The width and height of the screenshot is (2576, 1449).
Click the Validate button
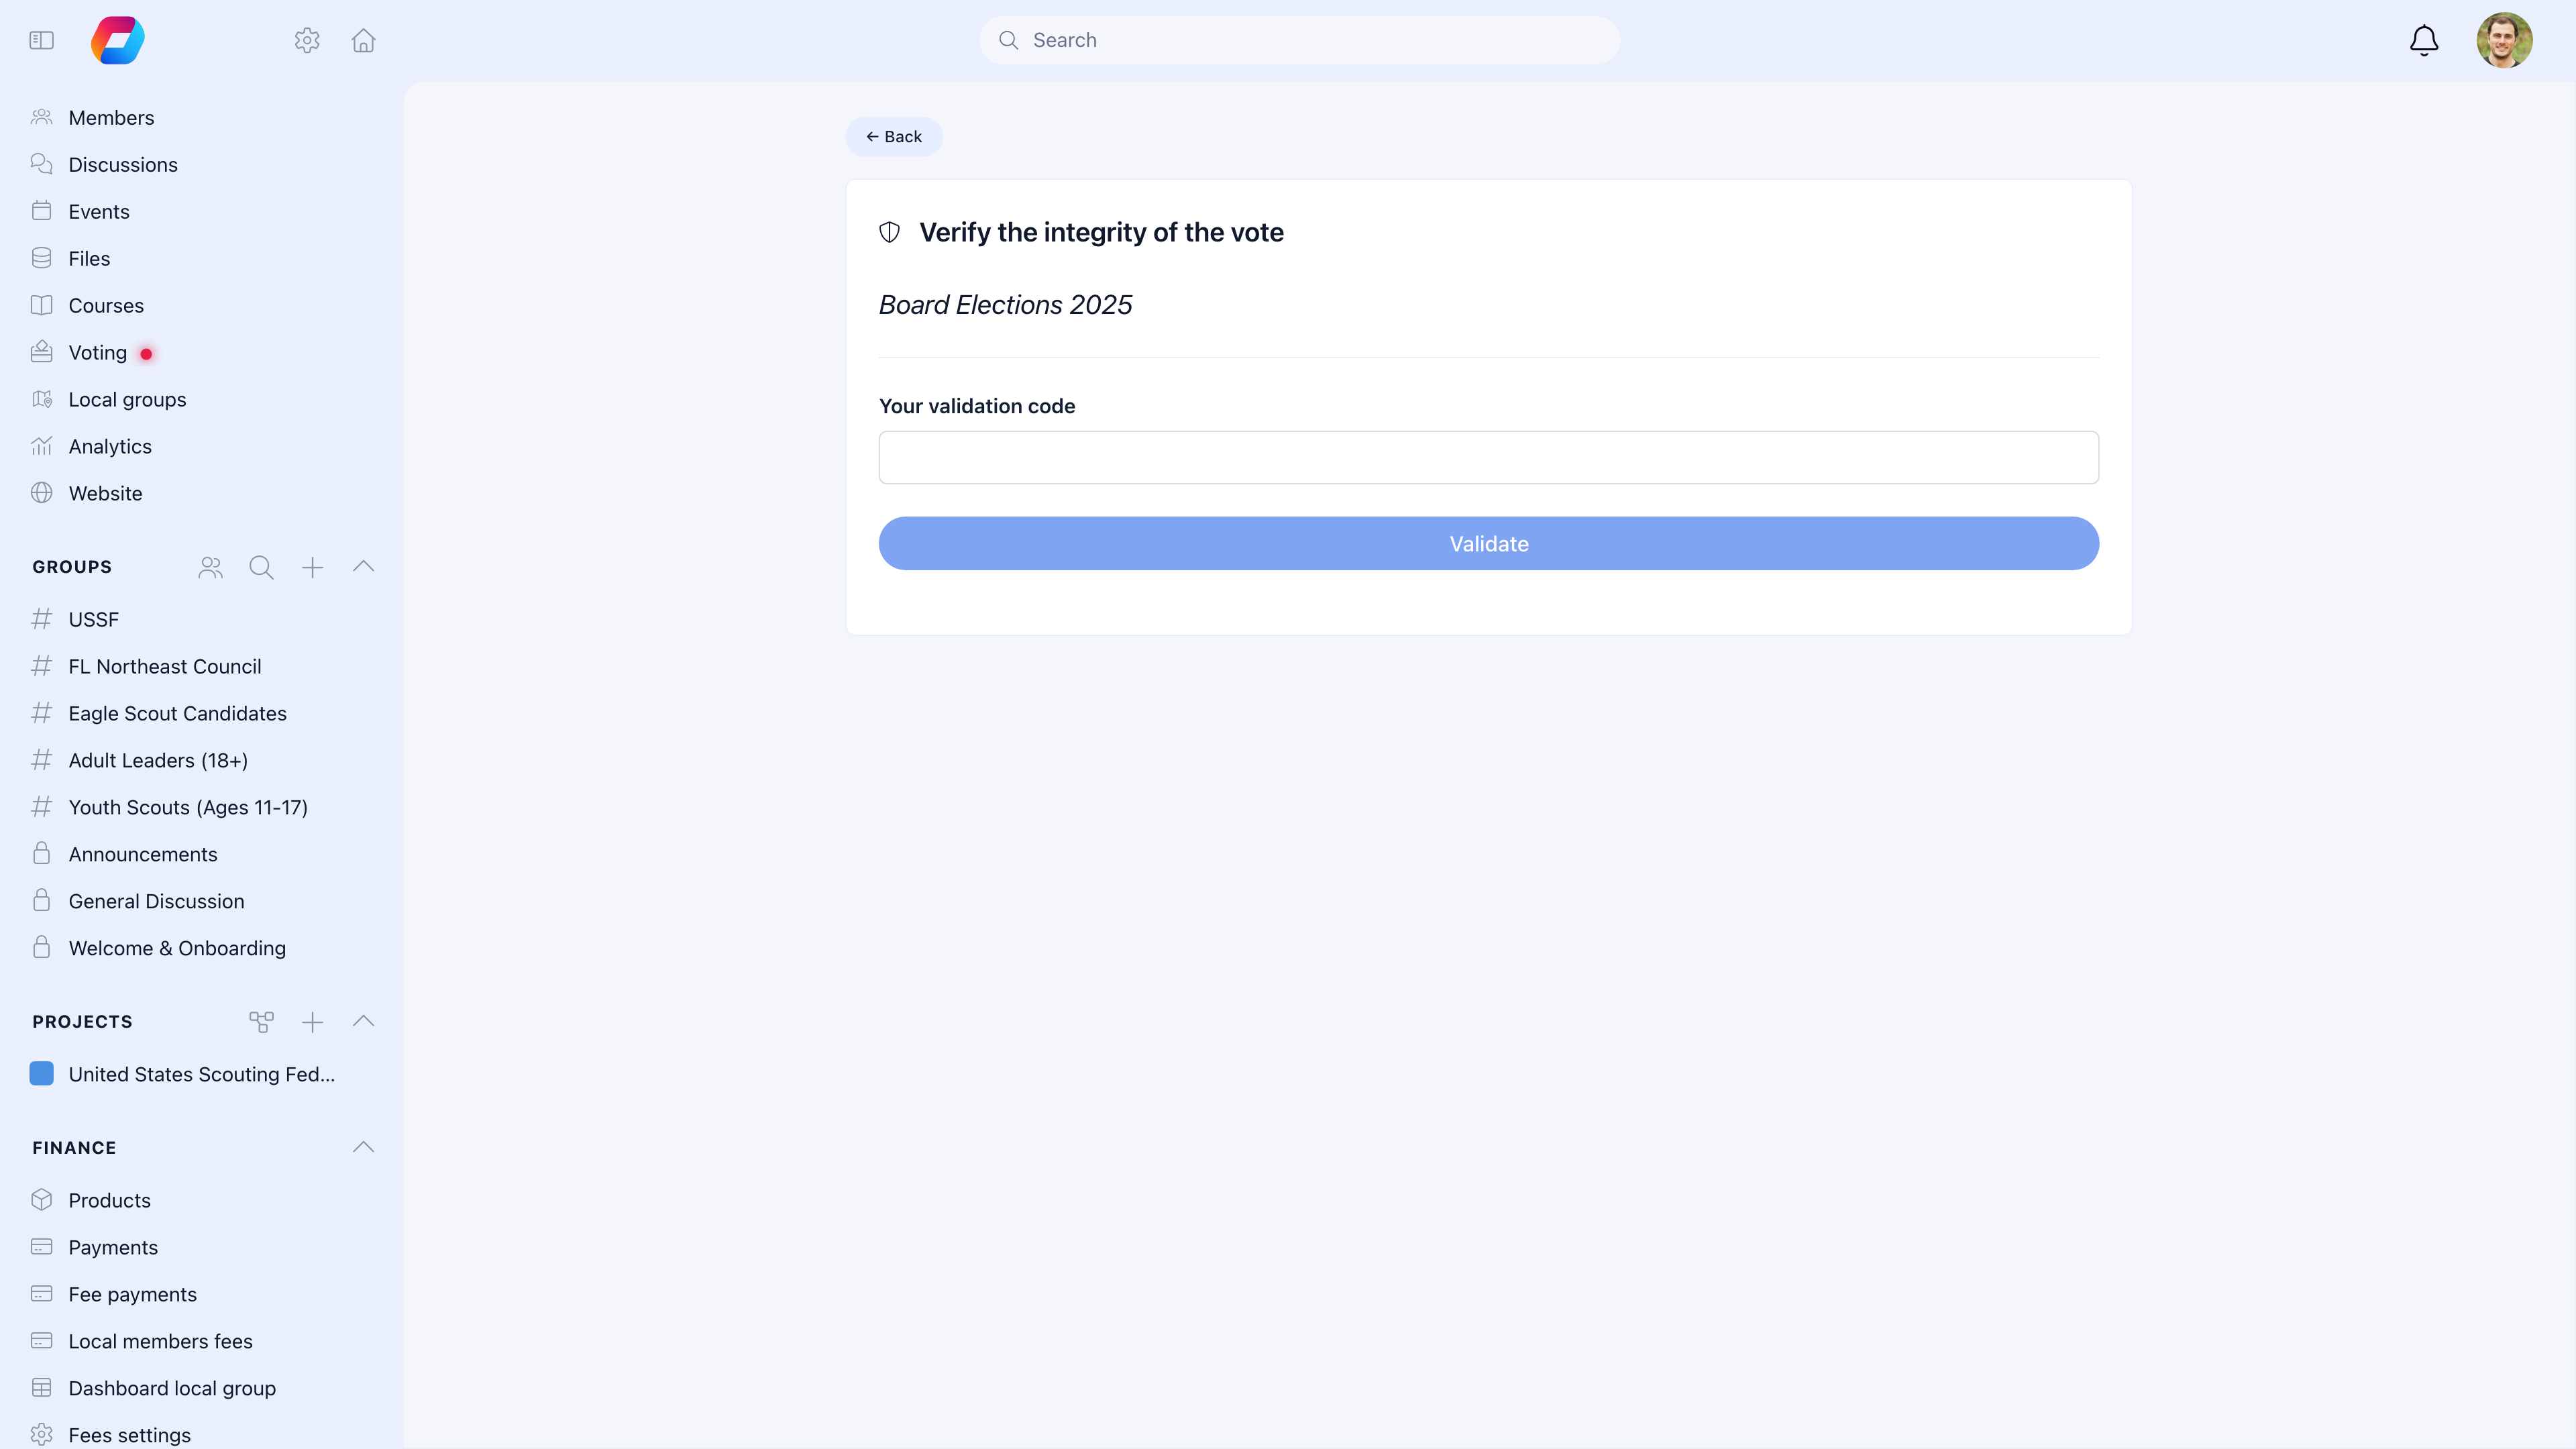coord(1488,543)
